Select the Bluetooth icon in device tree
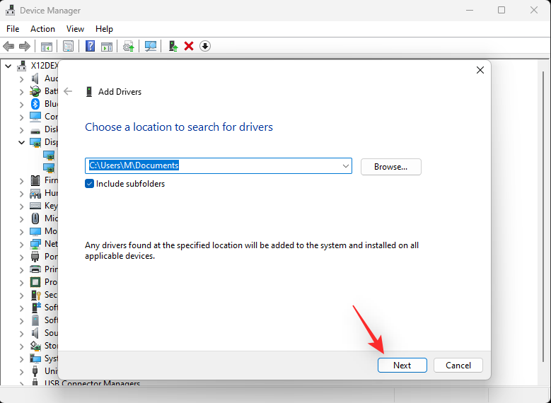 (35, 104)
